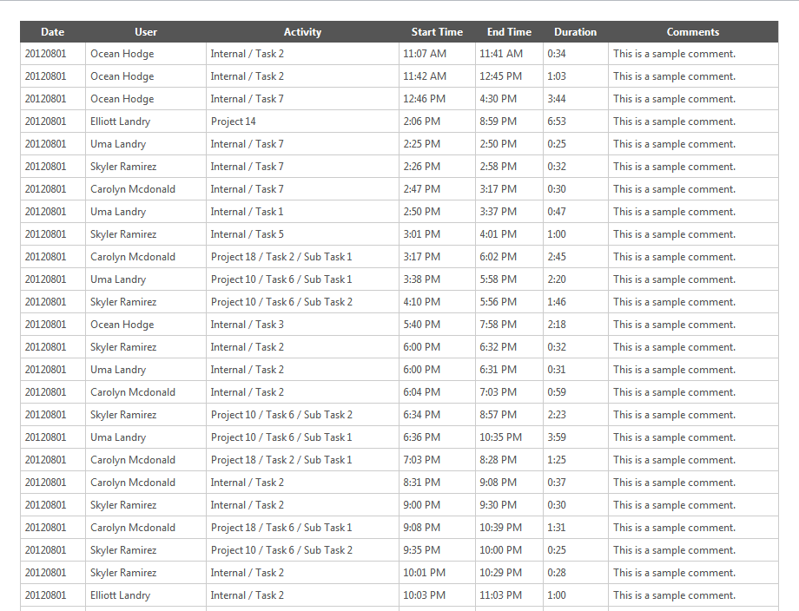Image resolution: width=799 pixels, height=611 pixels.
Task: Click the User column header
Action: (x=145, y=31)
